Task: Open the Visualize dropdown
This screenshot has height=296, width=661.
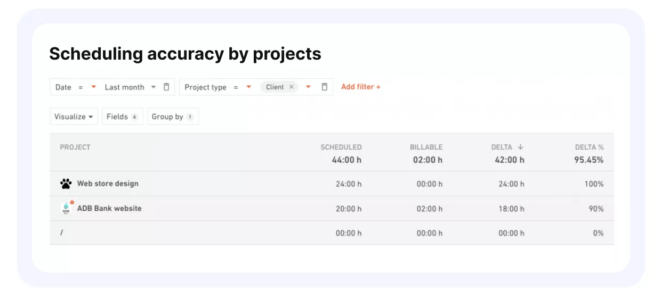Action: [74, 117]
